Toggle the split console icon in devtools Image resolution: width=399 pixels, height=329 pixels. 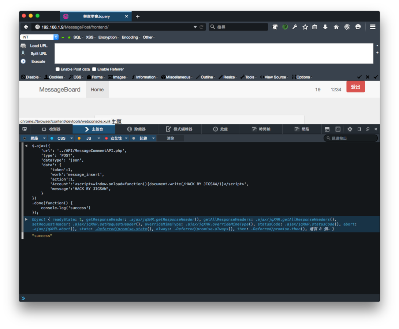pos(327,129)
